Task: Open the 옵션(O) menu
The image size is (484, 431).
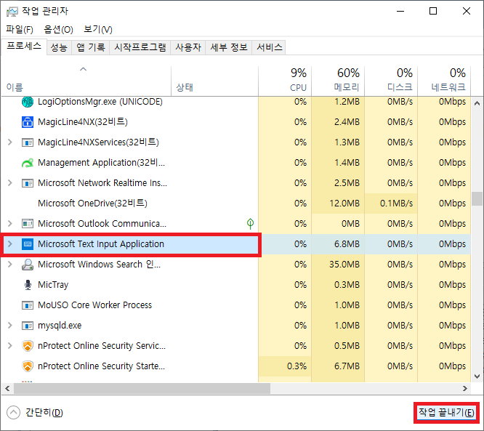Action: tap(58, 29)
